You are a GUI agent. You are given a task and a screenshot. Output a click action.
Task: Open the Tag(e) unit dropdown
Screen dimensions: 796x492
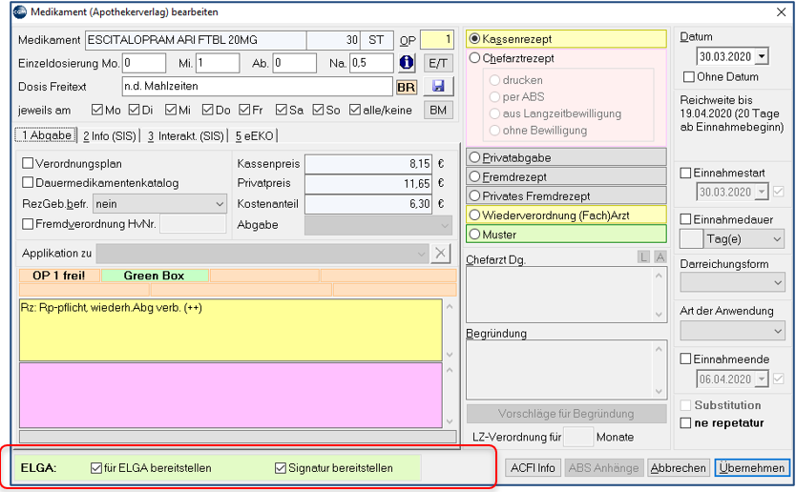744,238
